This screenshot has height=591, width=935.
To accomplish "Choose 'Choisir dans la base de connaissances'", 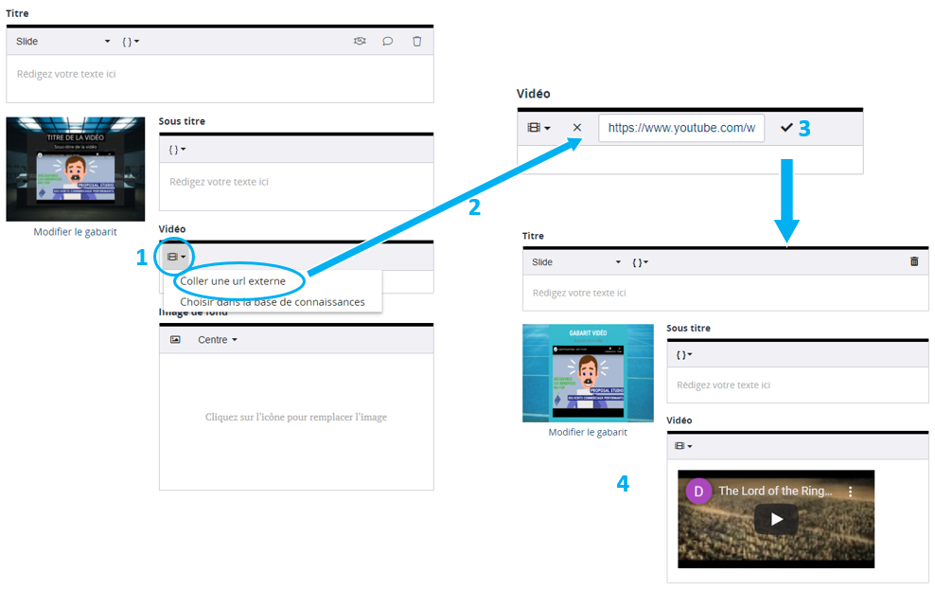I will point(272,302).
